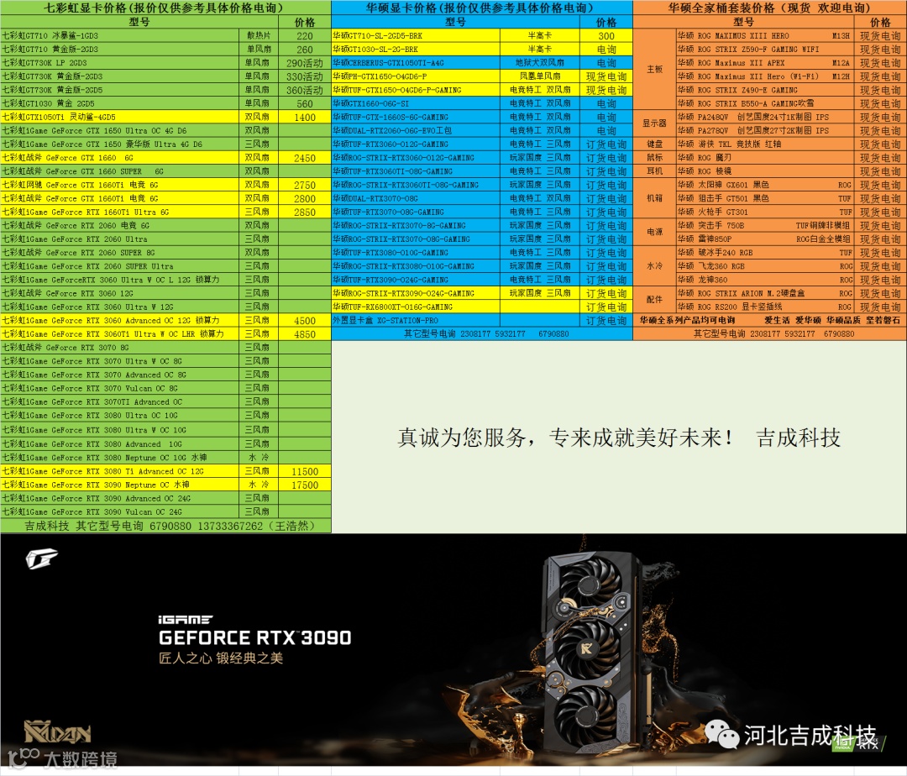
Task: Click price cell '2800'
Action: [x=305, y=198]
